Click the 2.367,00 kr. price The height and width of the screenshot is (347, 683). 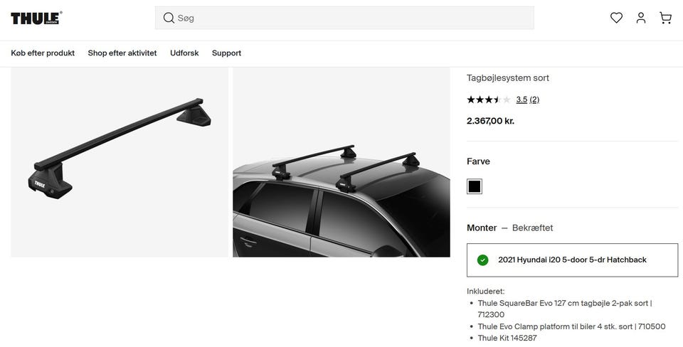[490, 121]
